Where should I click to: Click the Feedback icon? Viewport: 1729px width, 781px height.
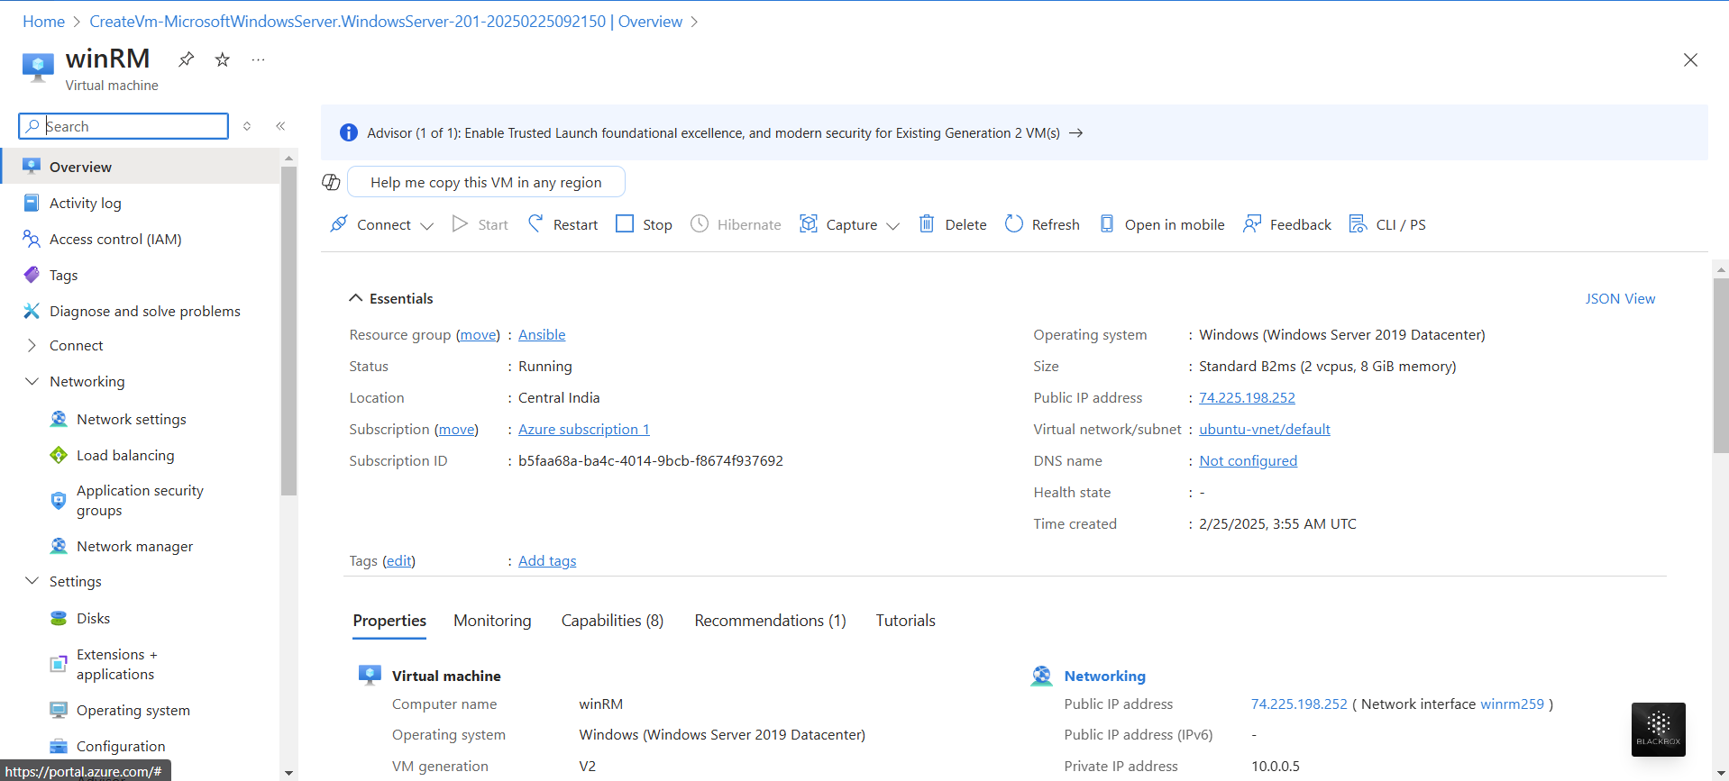1252,223
